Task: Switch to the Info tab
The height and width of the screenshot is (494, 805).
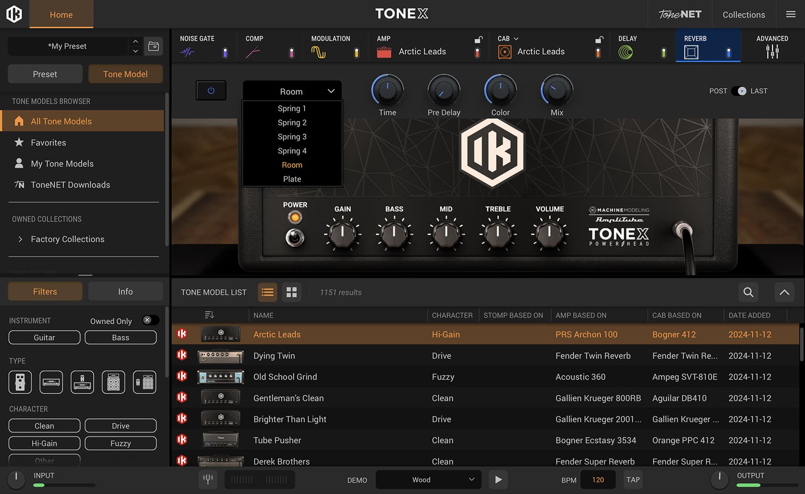Action: coord(125,291)
